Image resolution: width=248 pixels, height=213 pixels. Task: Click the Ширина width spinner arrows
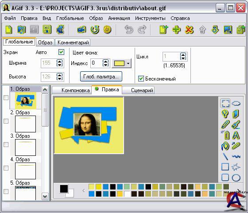[x=60, y=63]
